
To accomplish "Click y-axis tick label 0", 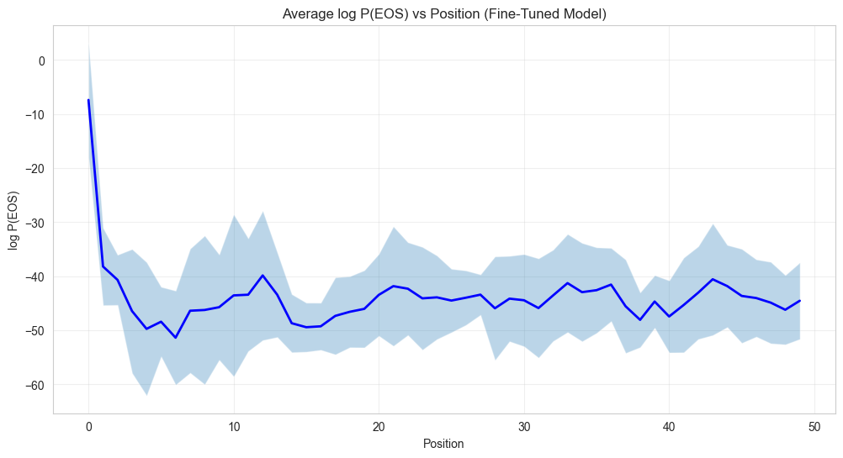I will [x=40, y=61].
